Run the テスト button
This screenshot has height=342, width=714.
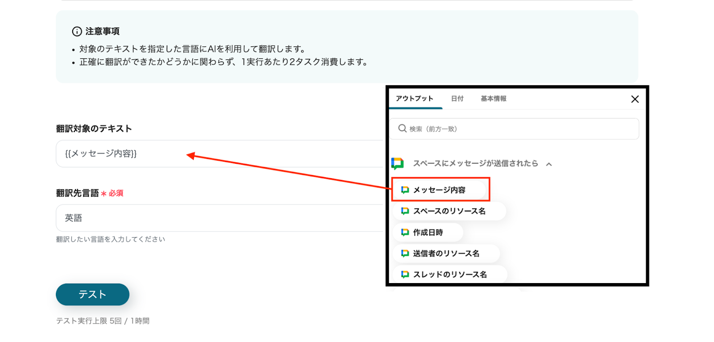point(92,295)
